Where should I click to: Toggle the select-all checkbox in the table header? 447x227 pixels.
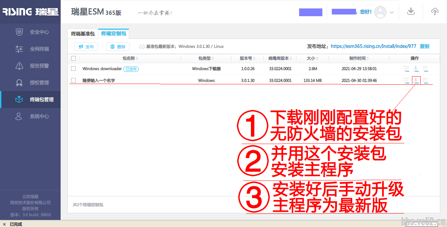point(73,58)
